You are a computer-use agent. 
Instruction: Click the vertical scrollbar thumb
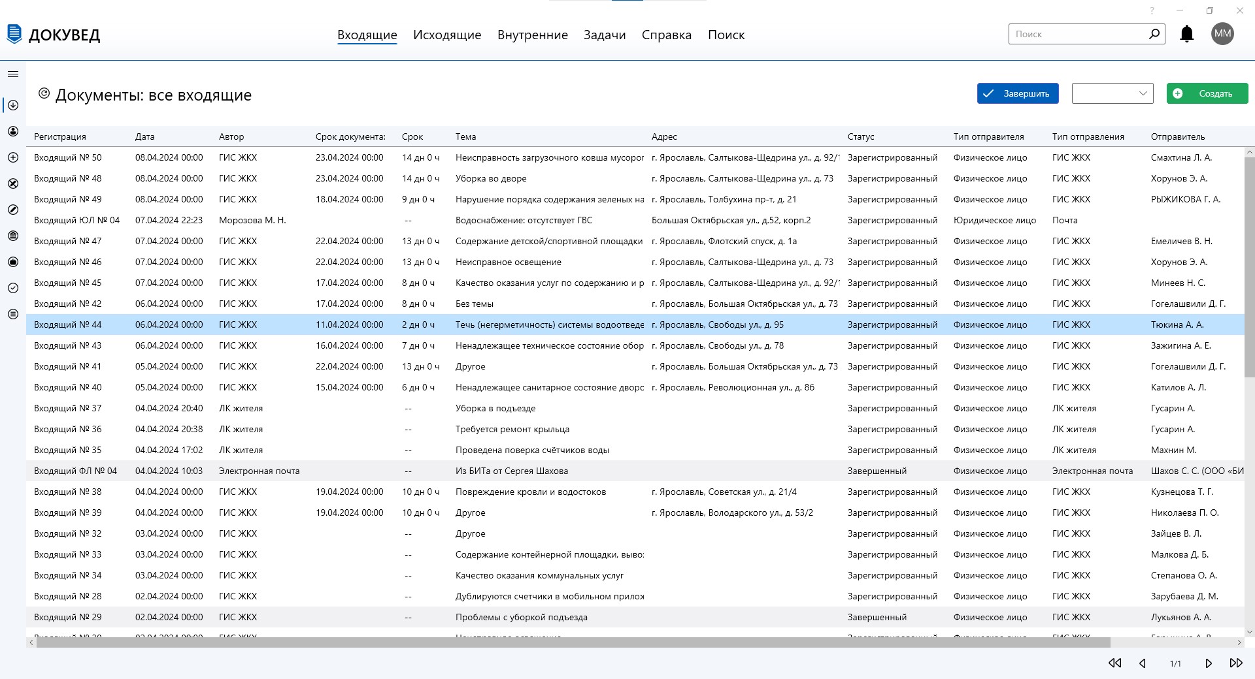(1250, 266)
